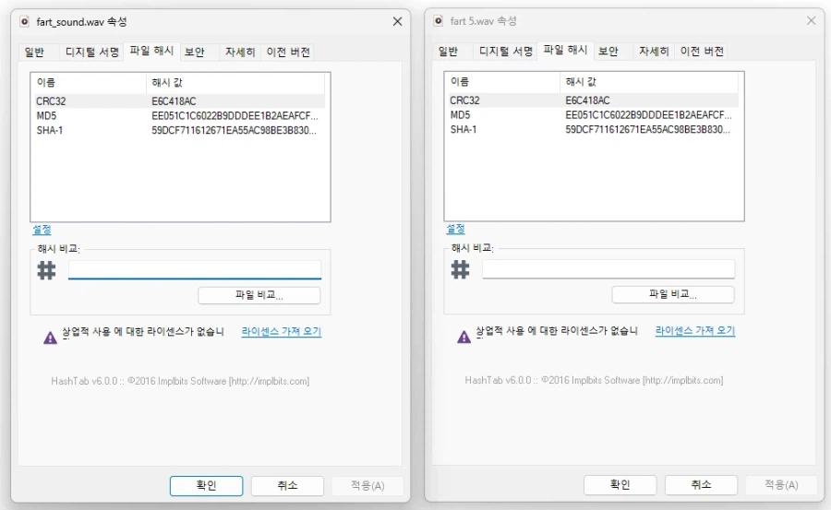Focus the hash compare field in fart 5.wav window
This screenshot has width=831, height=510.
pos(608,268)
